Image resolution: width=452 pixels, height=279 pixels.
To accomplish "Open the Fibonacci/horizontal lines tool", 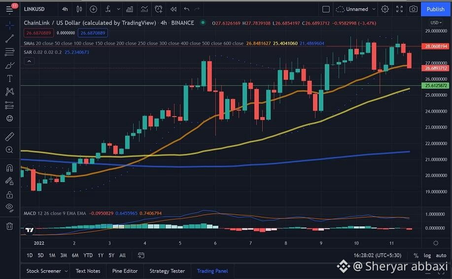I will (9, 52).
